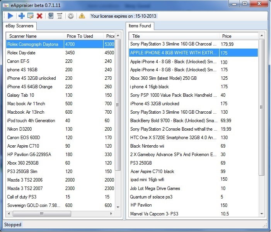Select BlackBerry Bold 9700 item
The height and width of the screenshot is (232, 271).
(x=194, y=121)
